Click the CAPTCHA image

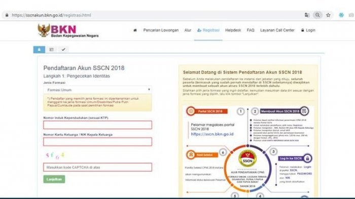click(55, 155)
